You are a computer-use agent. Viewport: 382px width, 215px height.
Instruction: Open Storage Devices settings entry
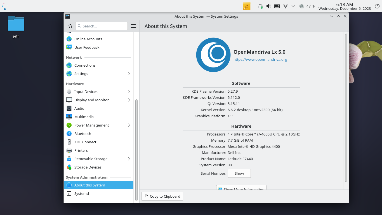coord(98,167)
